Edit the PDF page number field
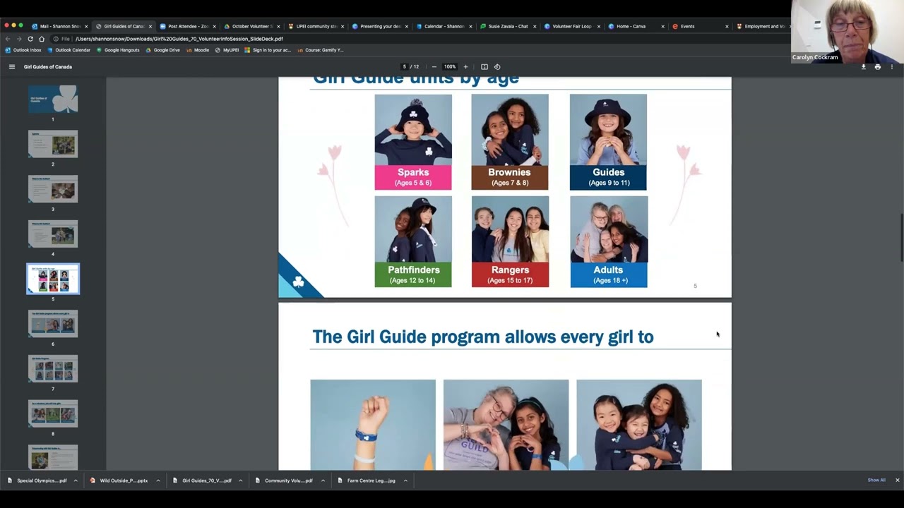Image resolution: width=904 pixels, height=508 pixels. tap(405, 67)
